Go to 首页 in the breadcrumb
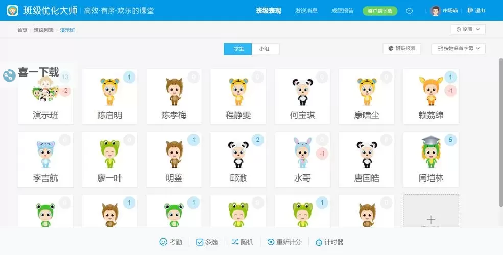The width and height of the screenshot is (503, 255). pyautogui.click(x=22, y=30)
